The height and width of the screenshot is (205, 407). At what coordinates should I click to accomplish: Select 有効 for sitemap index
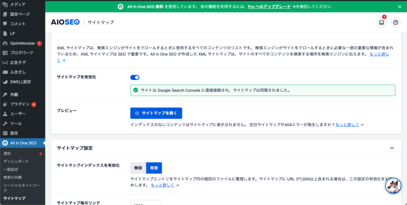(x=154, y=168)
